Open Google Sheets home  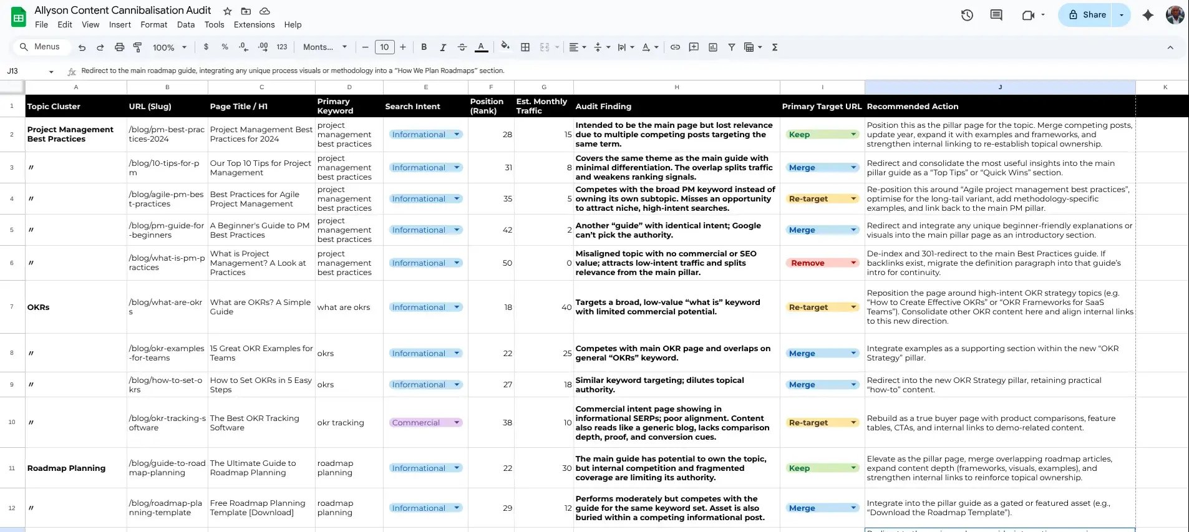coord(19,17)
